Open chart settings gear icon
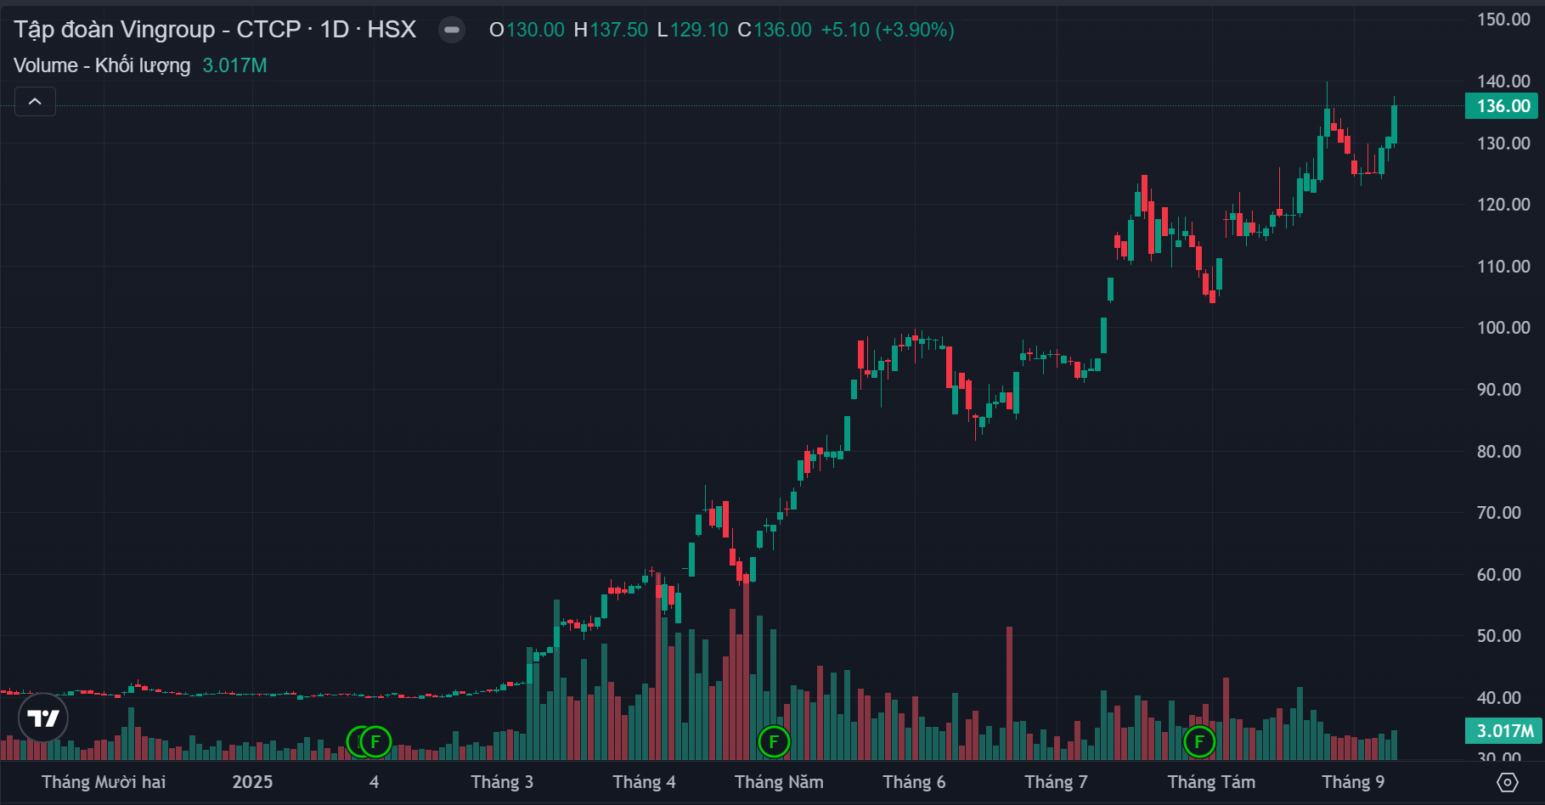The height and width of the screenshot is (805, 1545). 1507,782
